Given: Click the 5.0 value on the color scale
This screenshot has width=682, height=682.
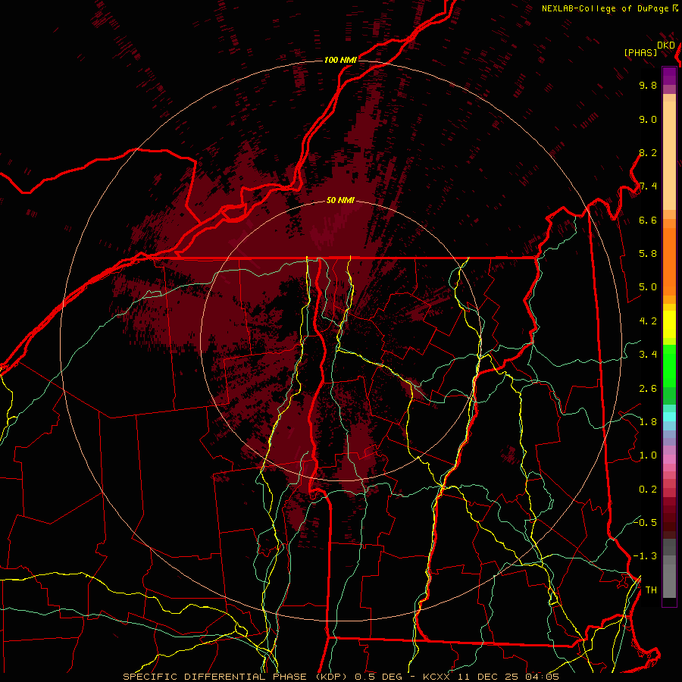Looking at the screenshot, I should 648,287.
